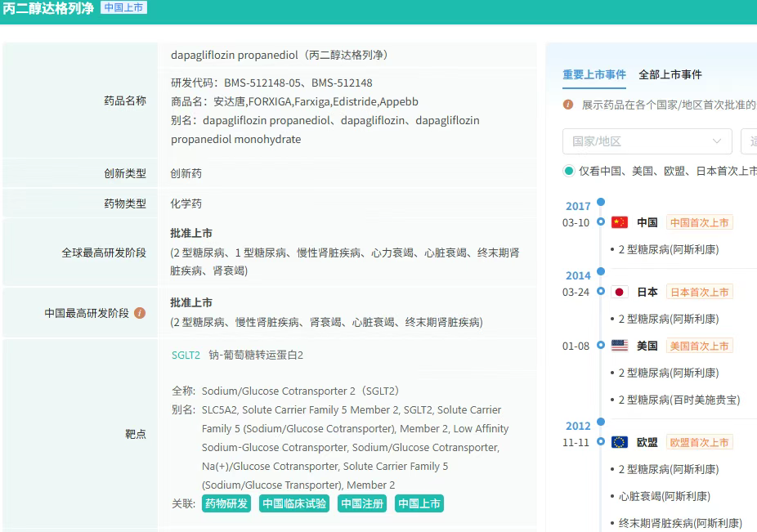
Task: Click the China flag icon in timeline
Action: 620,222
